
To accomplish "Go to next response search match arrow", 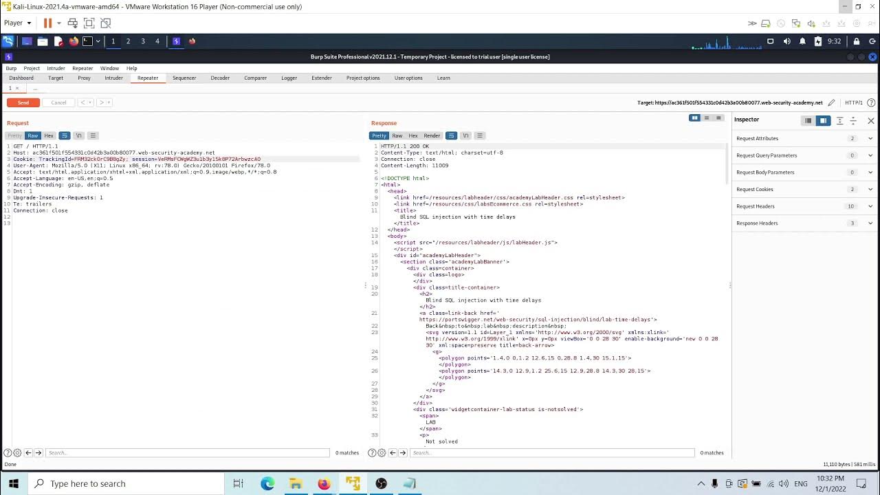I will 403,452.
